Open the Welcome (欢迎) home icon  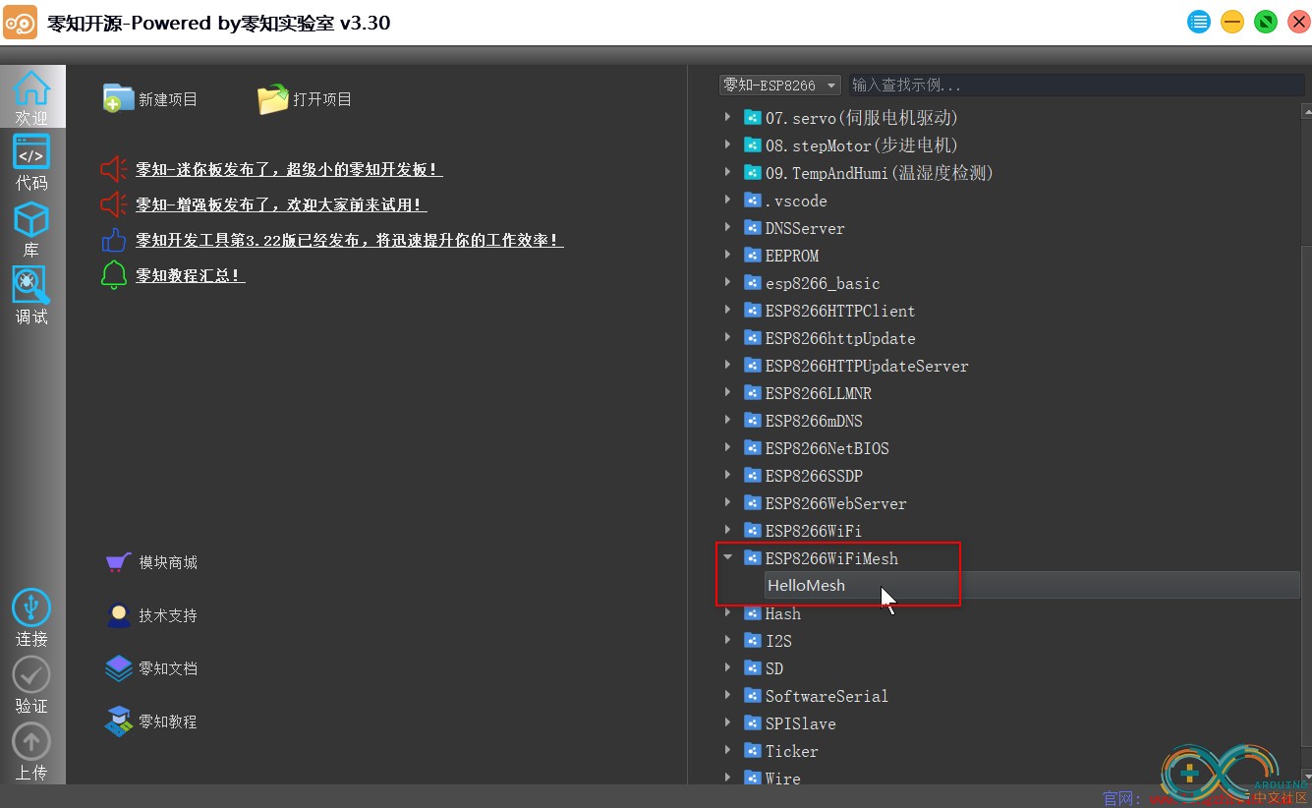pyautogui.click(x=31, y=87)
